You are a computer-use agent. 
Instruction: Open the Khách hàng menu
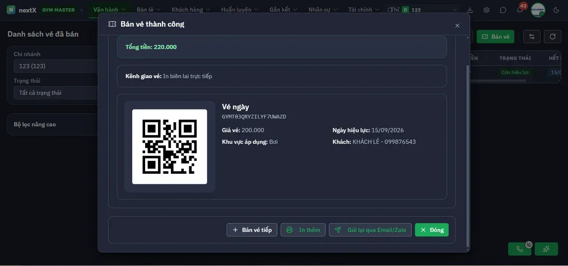coord(191,10)
